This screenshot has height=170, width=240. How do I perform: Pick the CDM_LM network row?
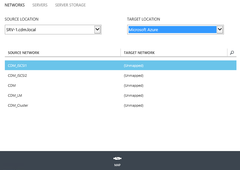(15, 95)
